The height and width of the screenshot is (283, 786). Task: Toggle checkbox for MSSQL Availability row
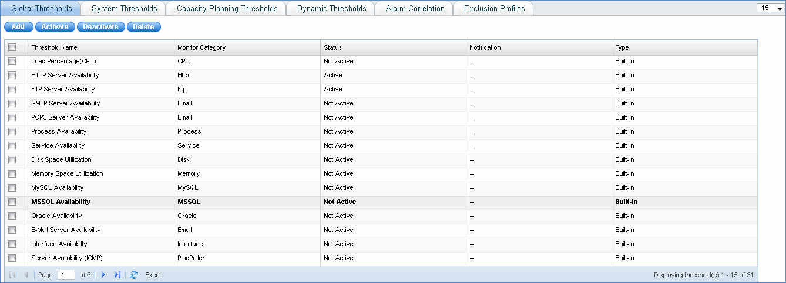[x=12, y=202]
